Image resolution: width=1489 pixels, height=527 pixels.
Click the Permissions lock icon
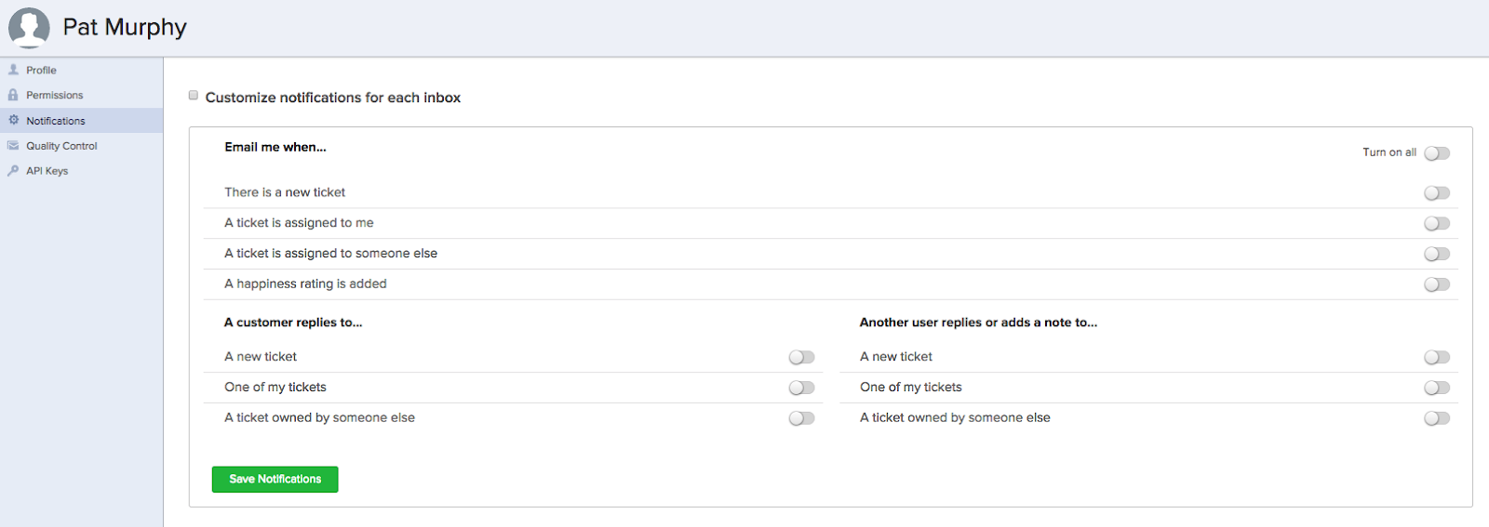(13, 95)
